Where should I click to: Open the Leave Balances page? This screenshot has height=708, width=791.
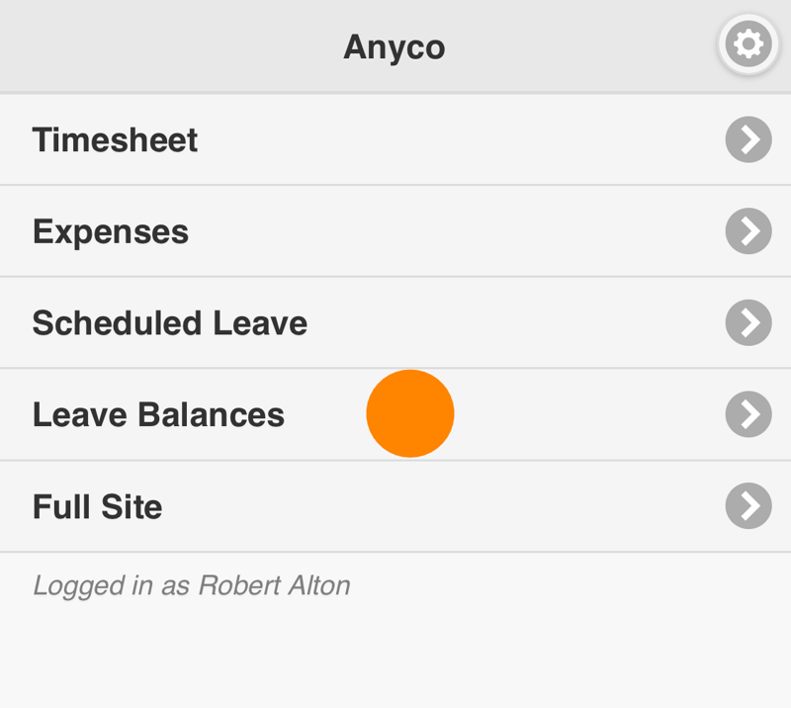tap(158, 414)
